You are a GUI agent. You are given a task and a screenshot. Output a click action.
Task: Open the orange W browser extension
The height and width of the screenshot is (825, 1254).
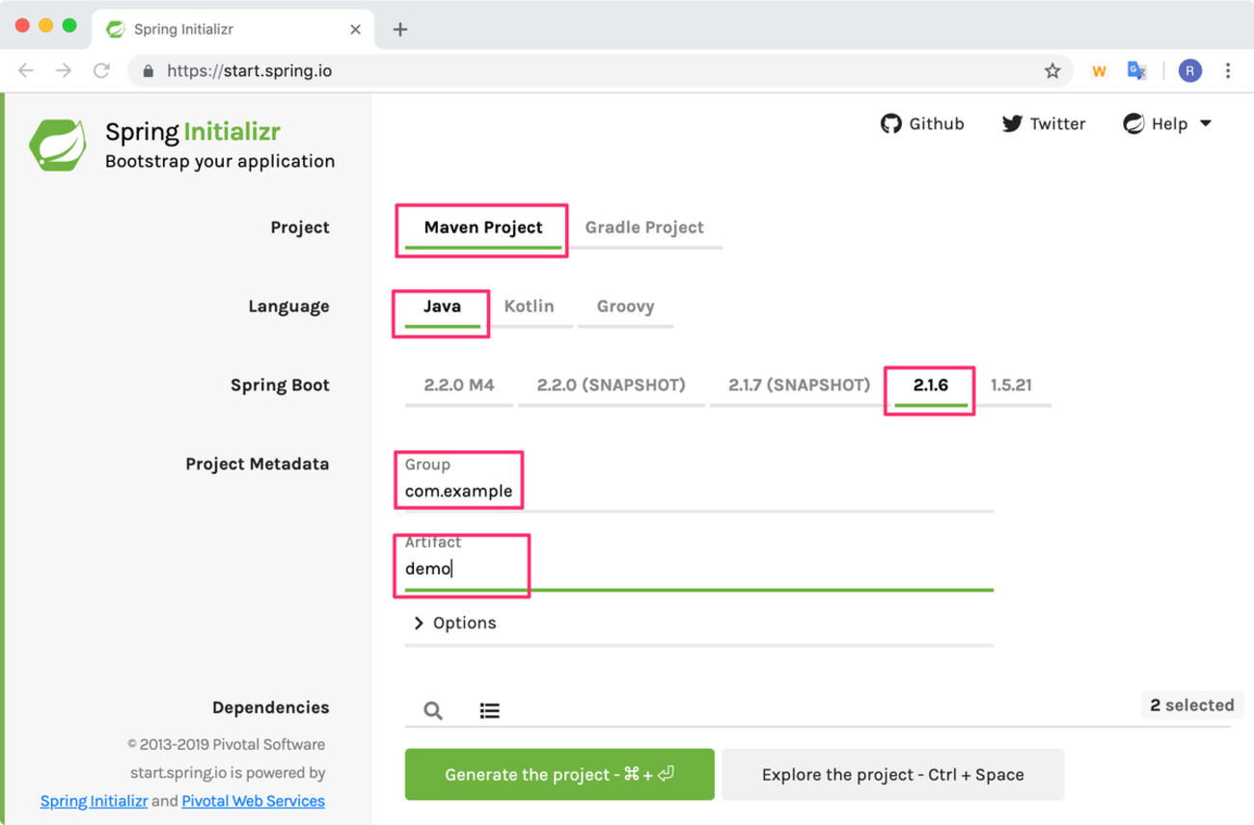click(x=1099, y=70)
